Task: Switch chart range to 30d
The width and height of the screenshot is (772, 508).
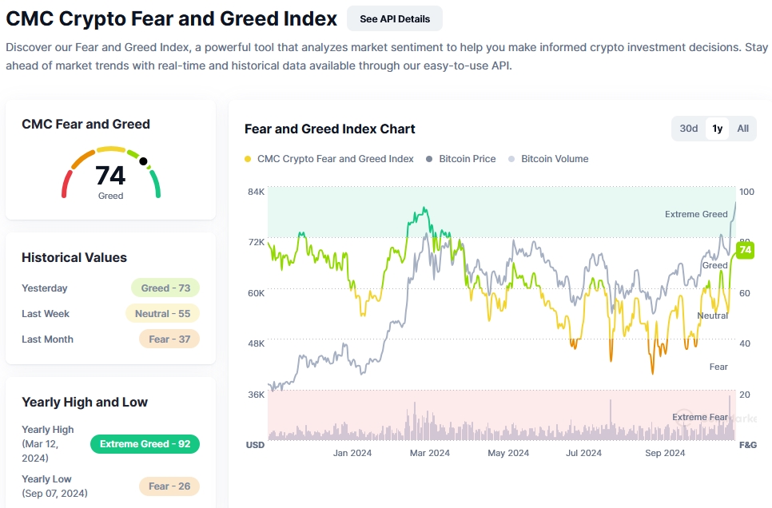Action: click(689, 129)
